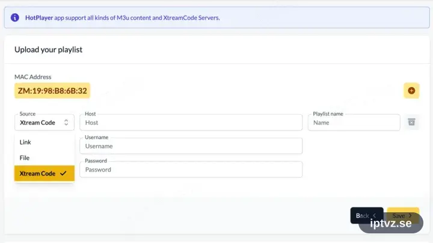Select the highlighted Xtream Code option
Viewport: 433px width, 243px height.
tap(45, 173)
